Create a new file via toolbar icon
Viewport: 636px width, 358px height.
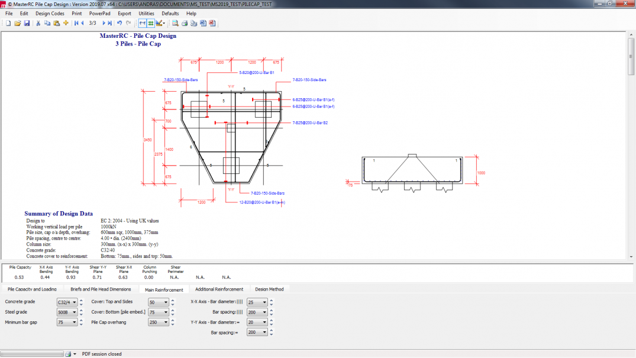coord(8,23)
